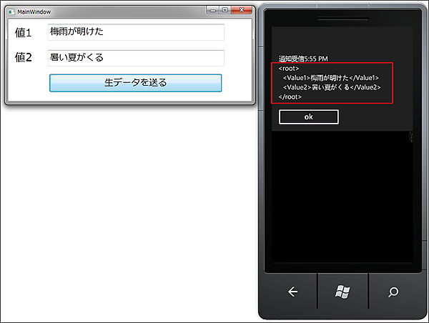Image resolution: width=429 pixels, height=323 pixels.
Task: Click the 値1 text input field
Action: (x=136, y=32)
